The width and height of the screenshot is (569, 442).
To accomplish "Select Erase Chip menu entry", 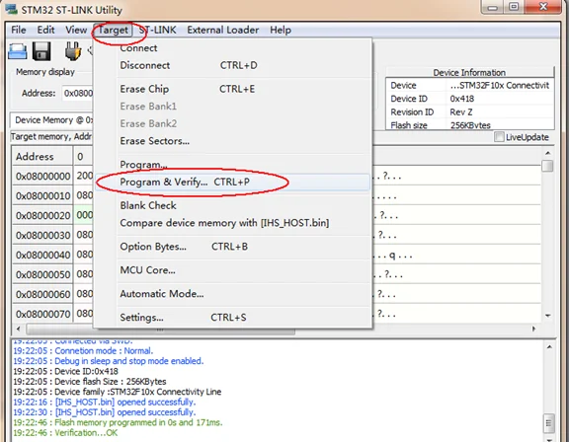I will (x=232, y=89).
